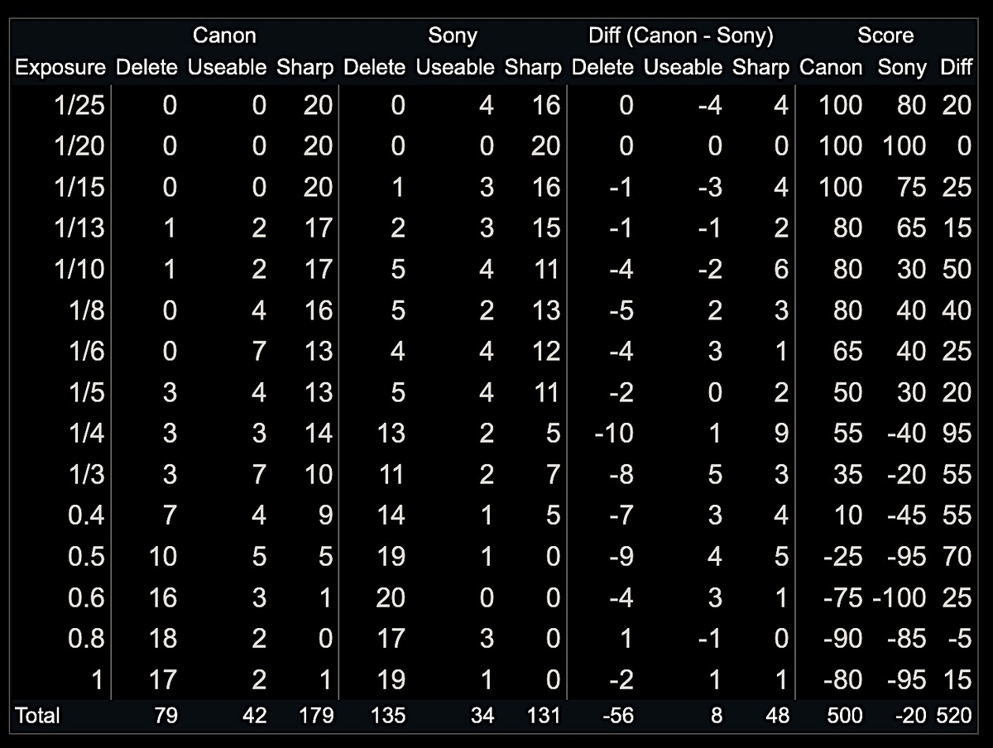Click the Sony Delete '13' in 1/4 row
Image resolution: width=993 pixels, height=748 pixels.
click(391, 434)
